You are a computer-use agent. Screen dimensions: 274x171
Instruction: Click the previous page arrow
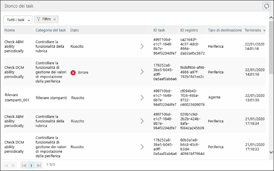[6, 165]
